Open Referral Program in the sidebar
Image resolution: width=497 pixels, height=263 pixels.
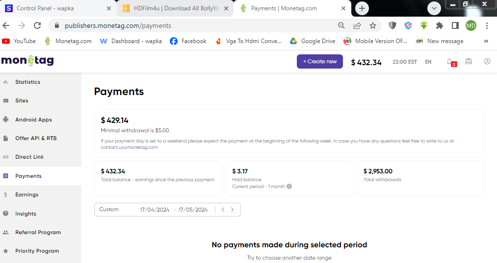tap(41, 232)
